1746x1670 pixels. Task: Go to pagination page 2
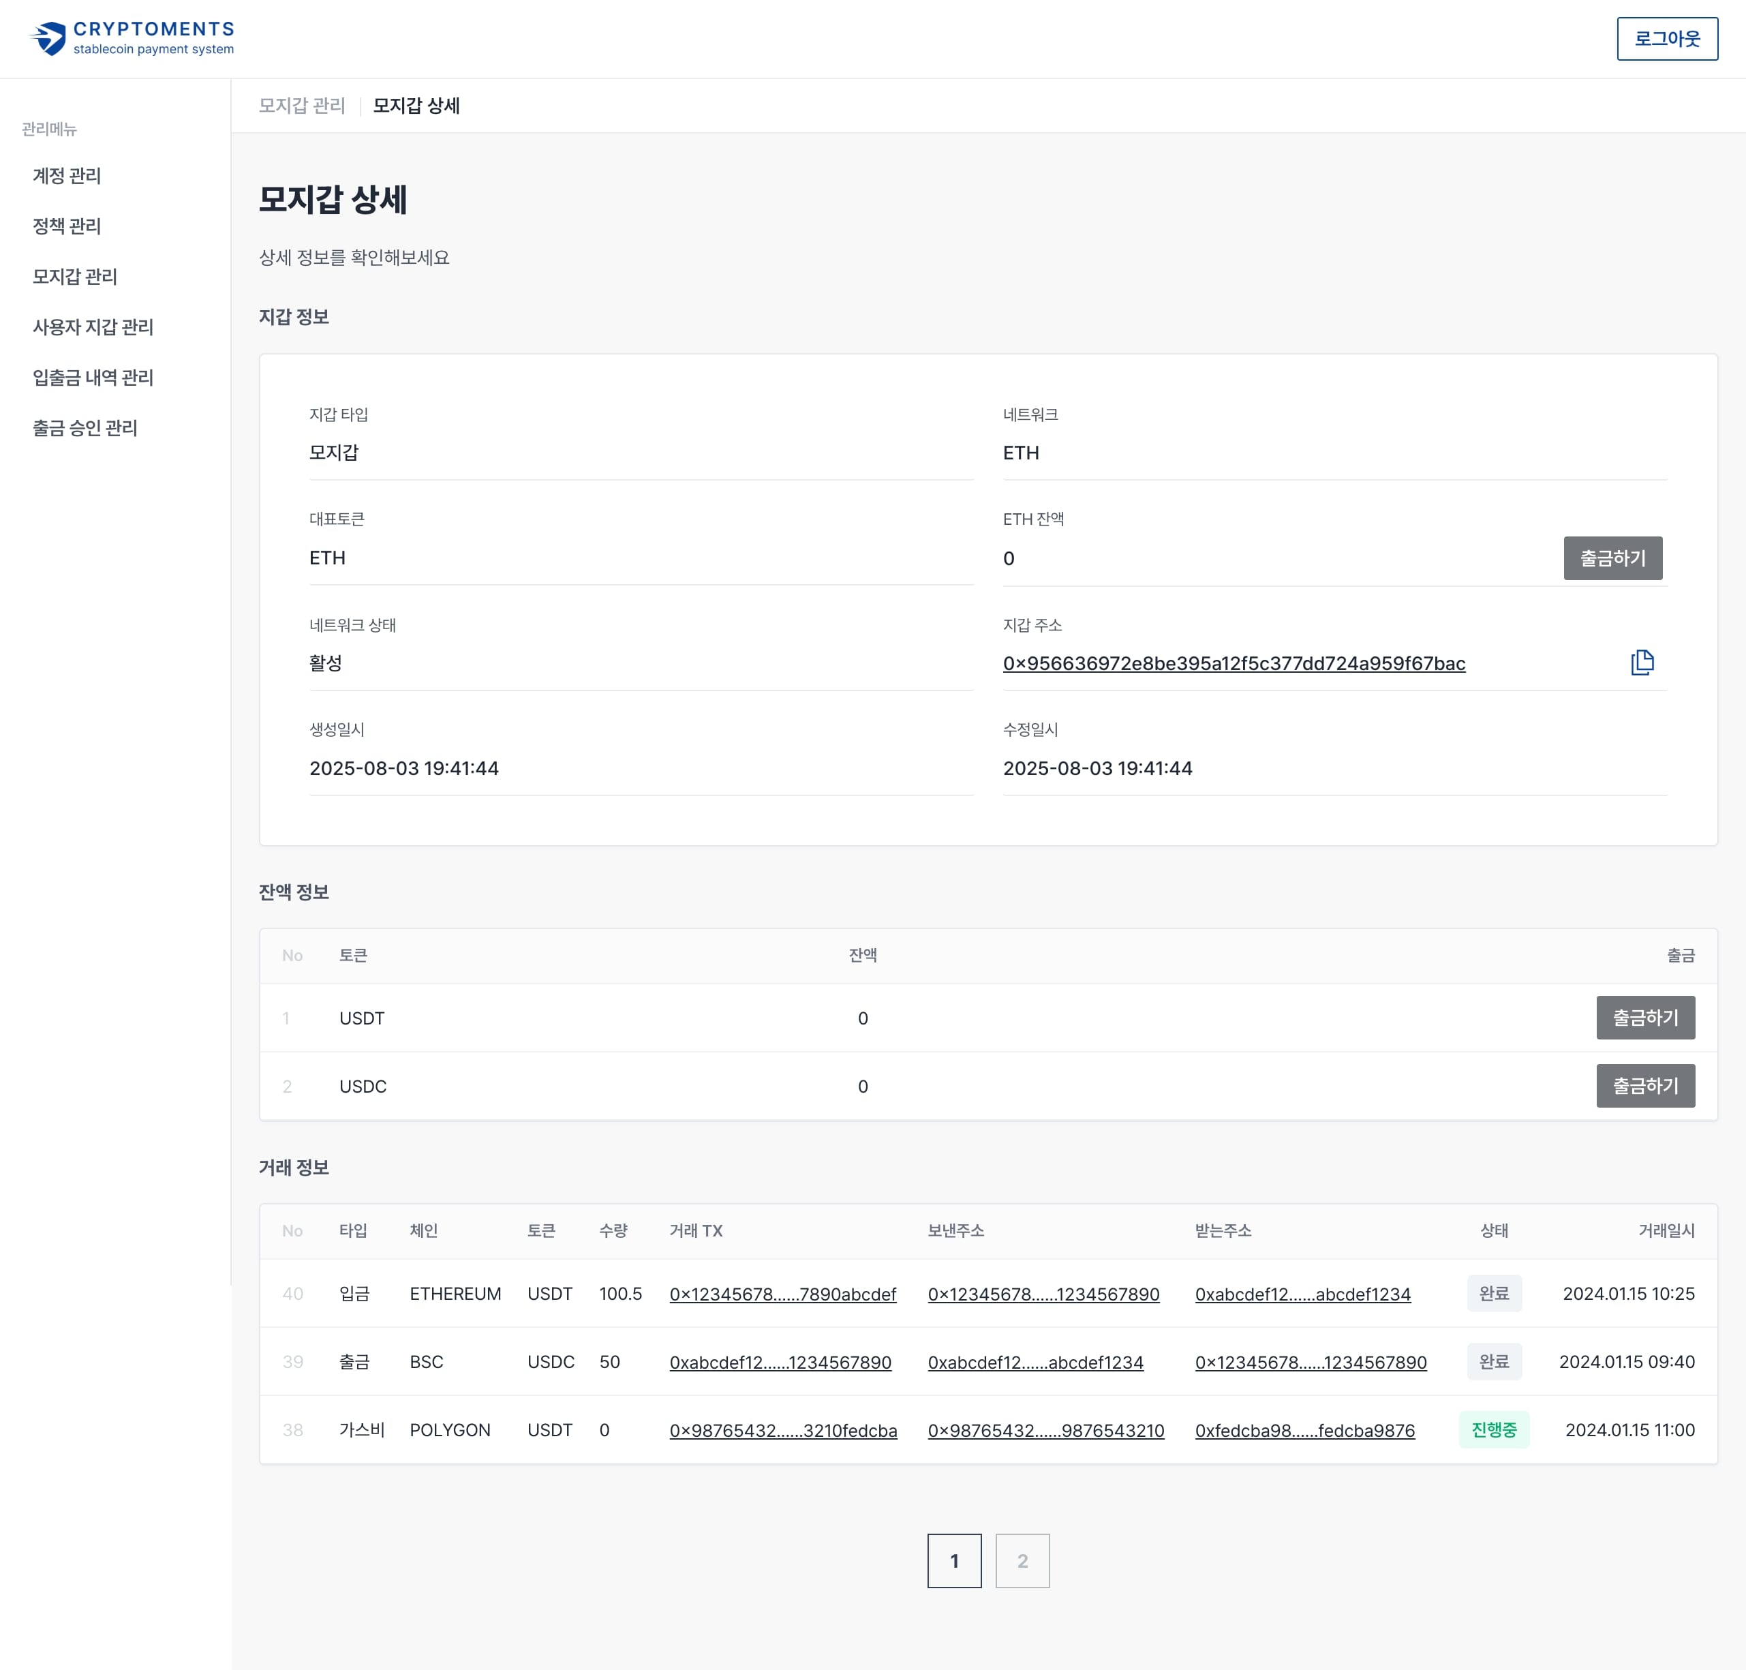[1022, 1560]
